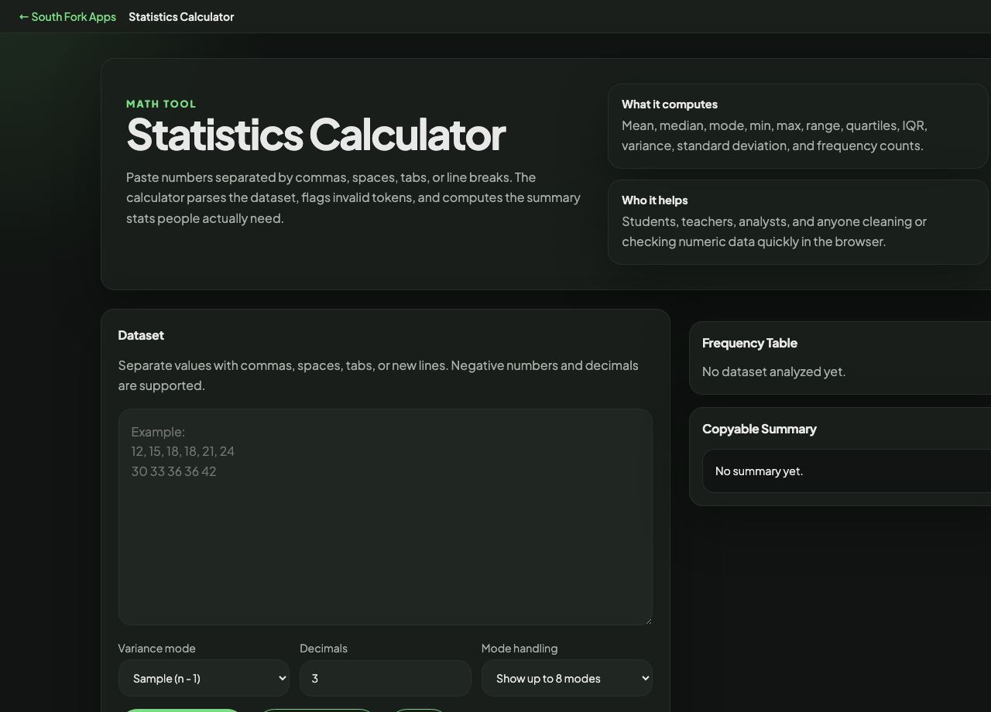
Task: Click 'Students, teachers, analysts' description text
Action: [774, 231]
